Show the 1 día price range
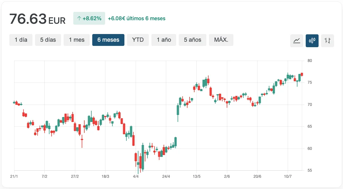 (21, 40)
